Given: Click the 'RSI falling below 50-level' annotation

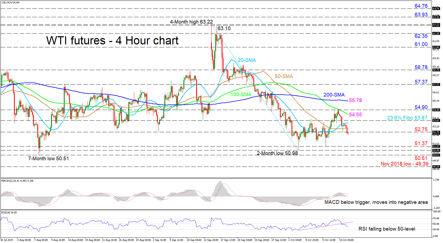Looking at the screenshot, I should point(387,229).
